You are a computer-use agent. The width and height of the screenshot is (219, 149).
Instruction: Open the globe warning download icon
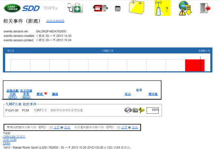(185, 8)
